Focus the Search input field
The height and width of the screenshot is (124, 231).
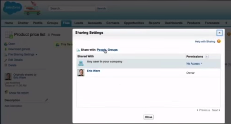coord(72,9)
